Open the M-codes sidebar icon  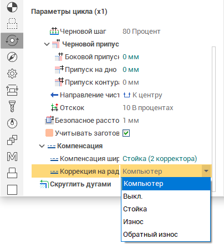click(x=12, y=157)
